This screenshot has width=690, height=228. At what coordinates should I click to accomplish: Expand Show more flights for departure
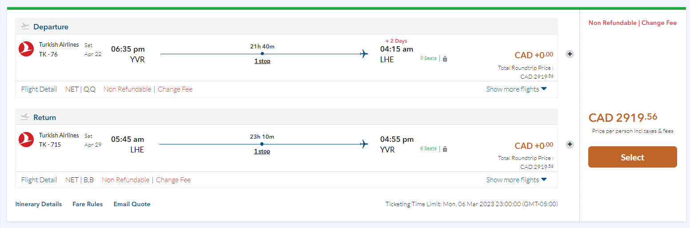coord(516,89)
